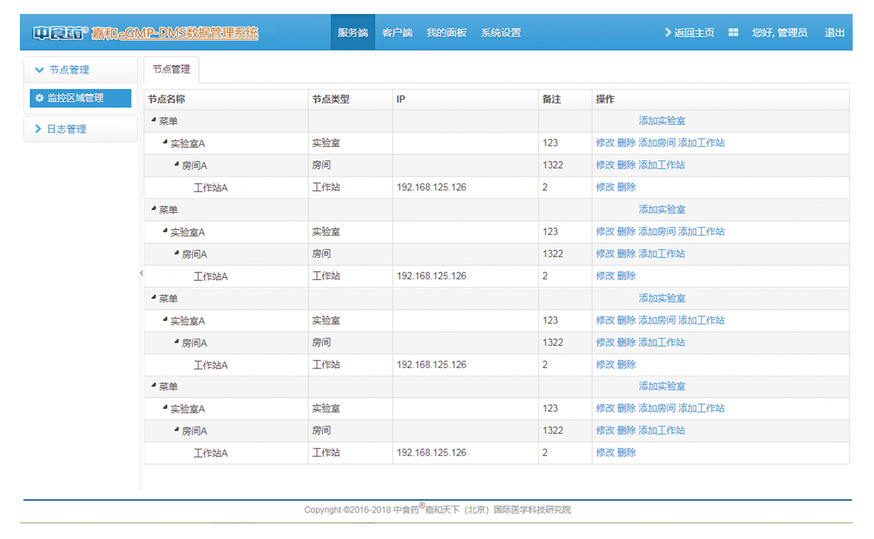874x539 pixels.
Task: Click the IP column header
Action: coord(401,100)
